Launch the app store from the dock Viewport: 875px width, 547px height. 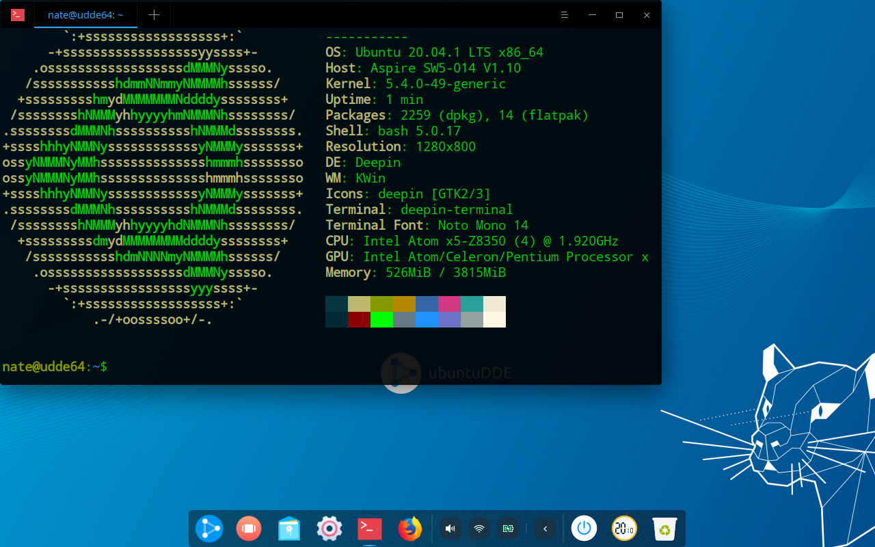tap(289, 529)
